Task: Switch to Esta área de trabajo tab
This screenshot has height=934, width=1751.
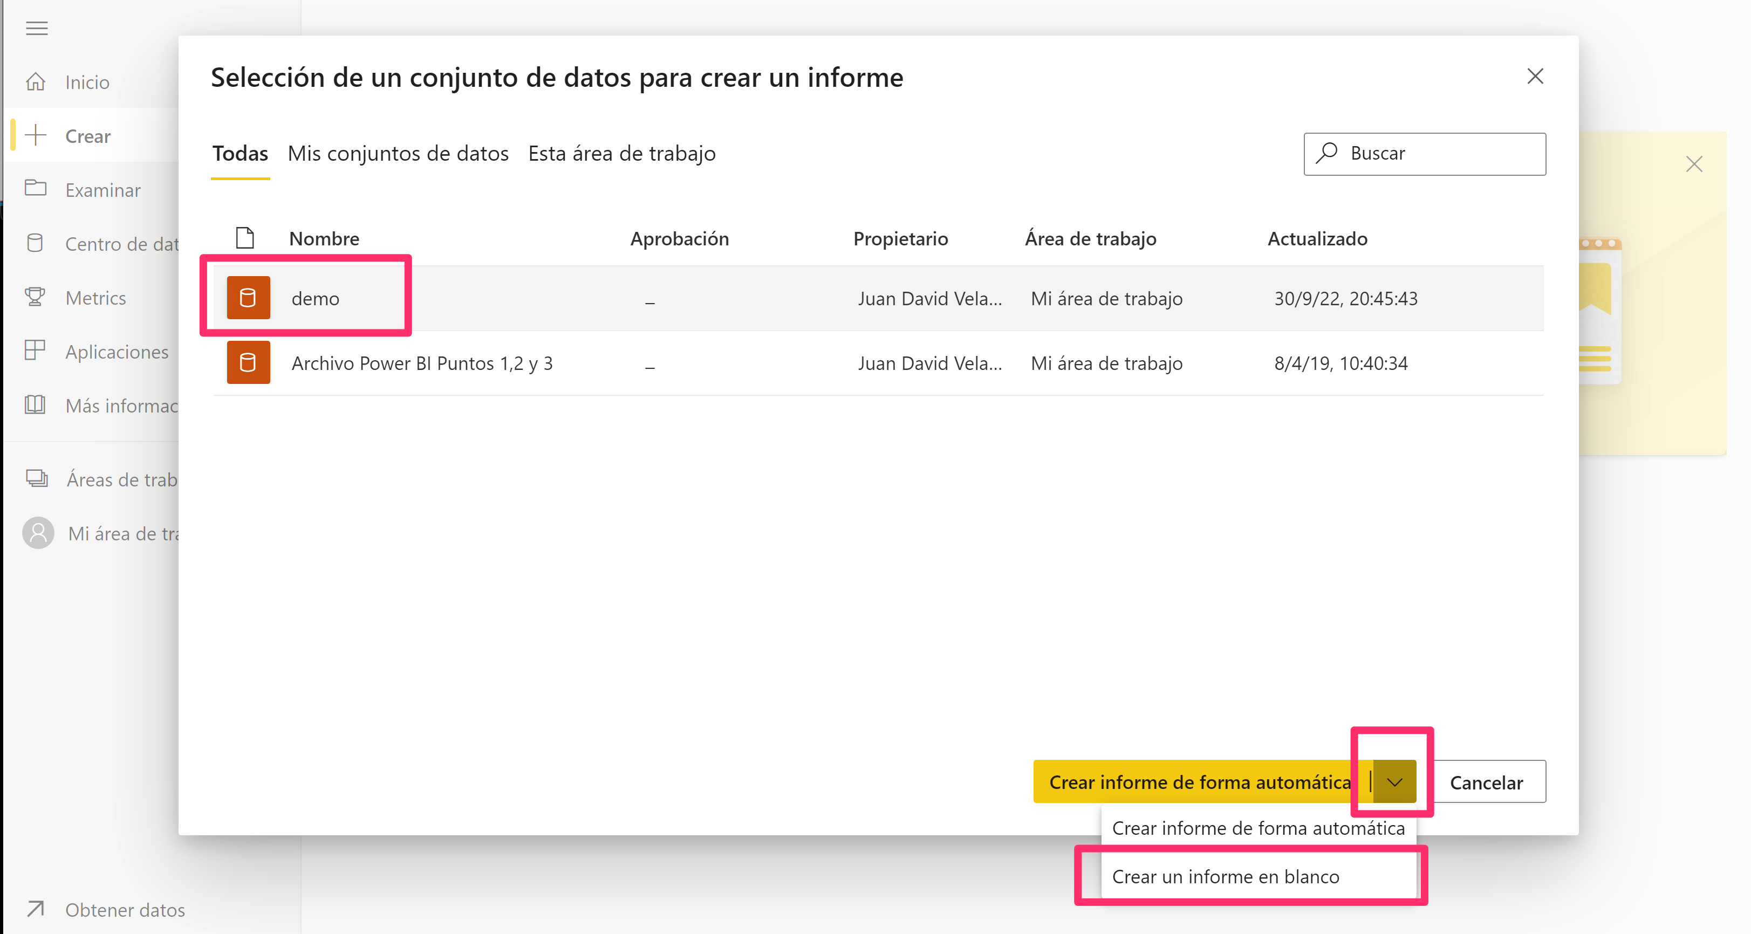Action: point(621,154)
